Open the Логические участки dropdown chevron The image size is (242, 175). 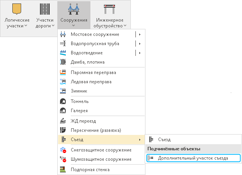click(26, 25)
